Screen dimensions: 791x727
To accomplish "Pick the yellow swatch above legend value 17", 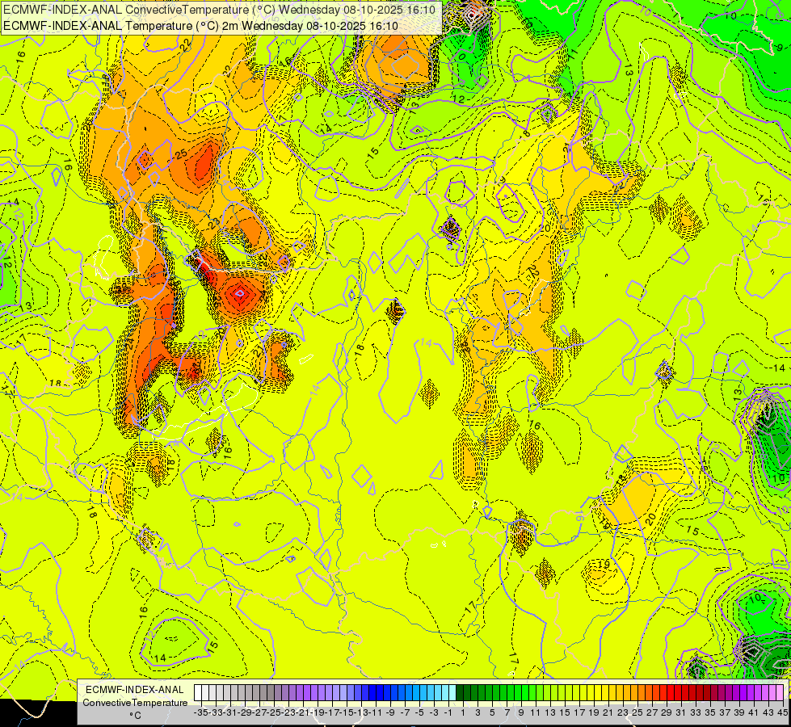I will pyautogui.click(x=576, y=693).
